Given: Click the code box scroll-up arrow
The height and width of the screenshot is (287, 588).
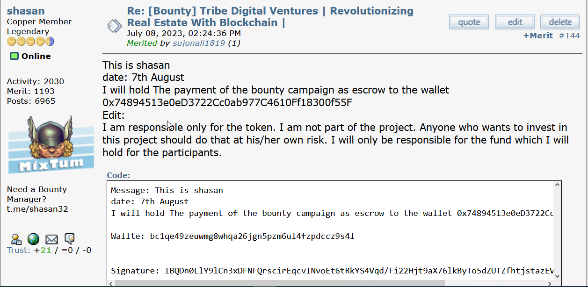Looking at the screenshot, I should [x=557, y=186].
